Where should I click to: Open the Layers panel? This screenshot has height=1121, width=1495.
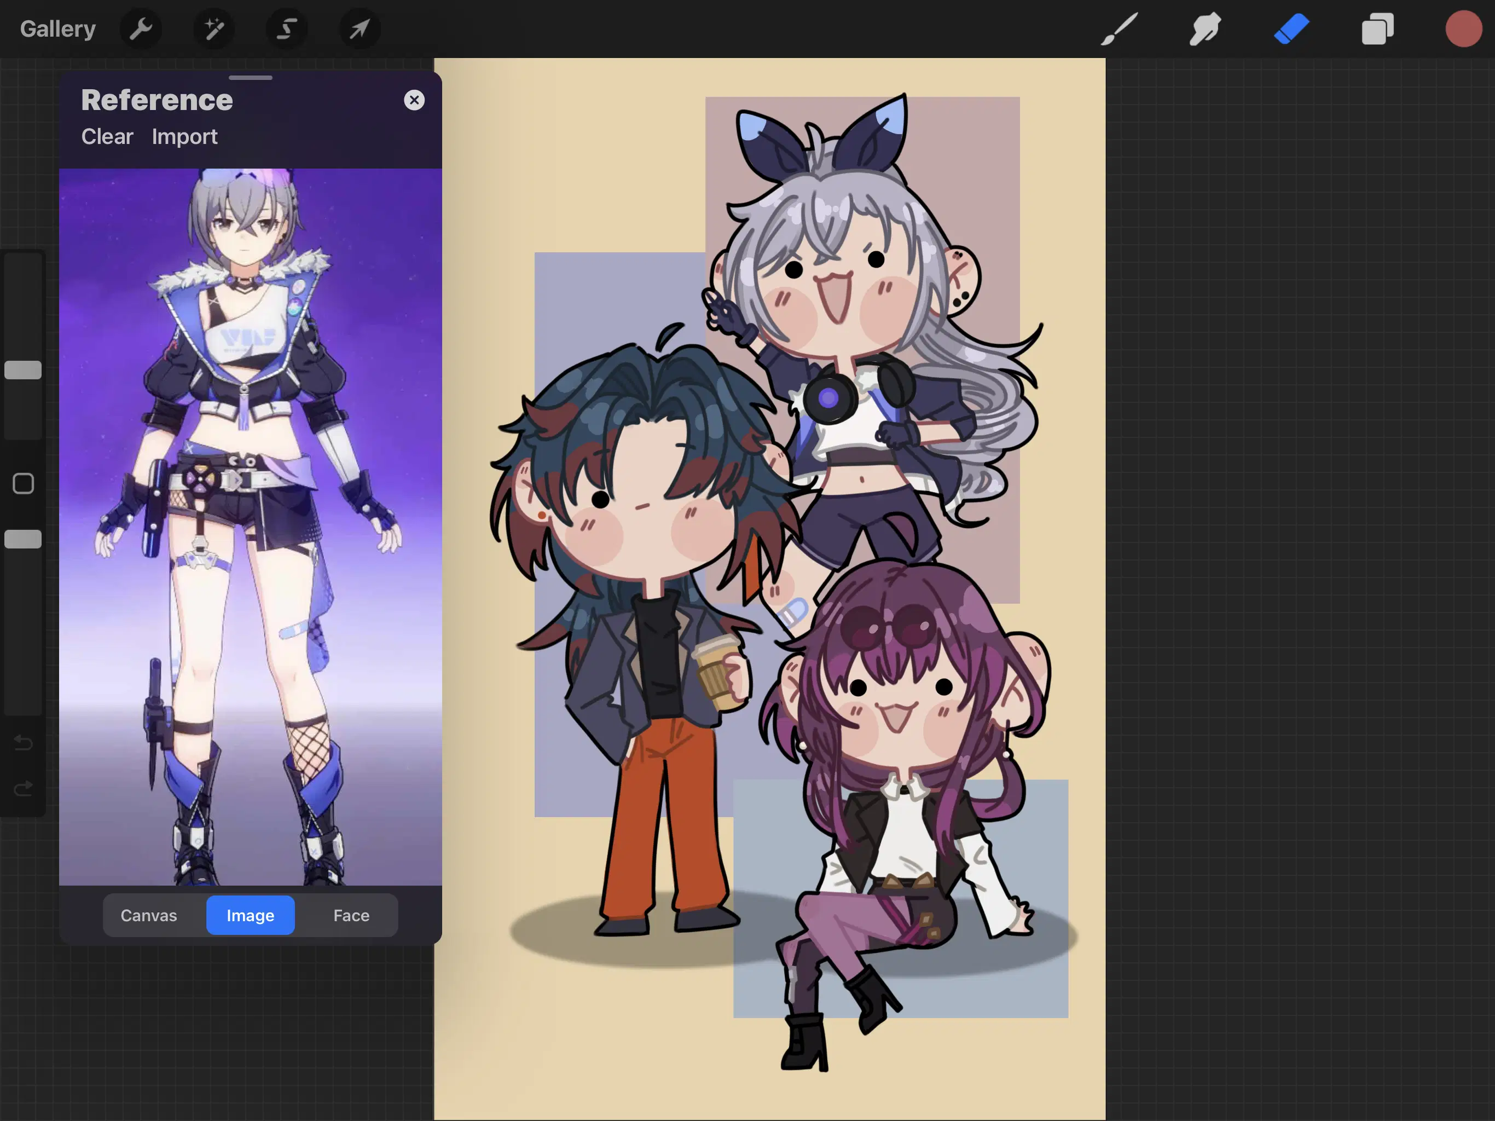1377,28
